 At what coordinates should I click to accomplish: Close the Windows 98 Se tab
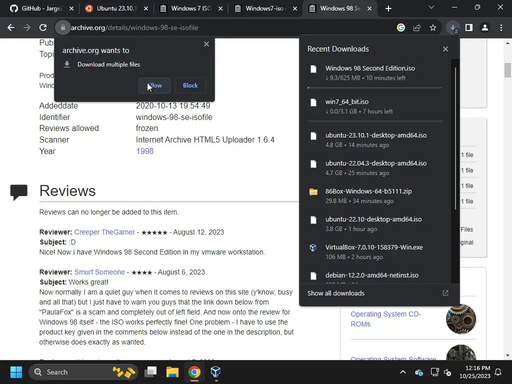(x=369, y=8)
